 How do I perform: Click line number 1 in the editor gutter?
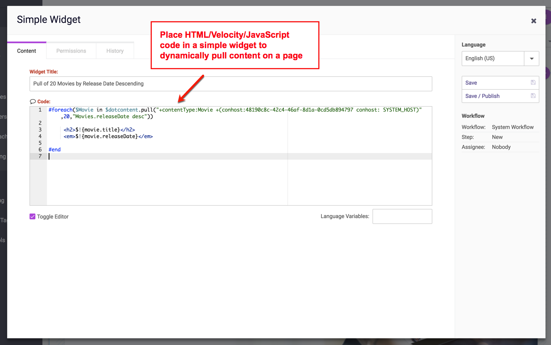pos(40,110)
